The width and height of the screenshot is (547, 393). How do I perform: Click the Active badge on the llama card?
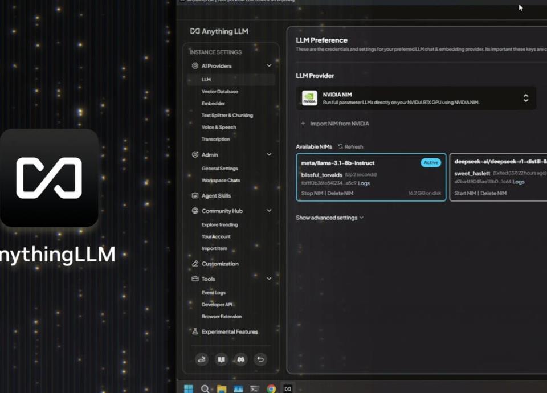[431, 162]
